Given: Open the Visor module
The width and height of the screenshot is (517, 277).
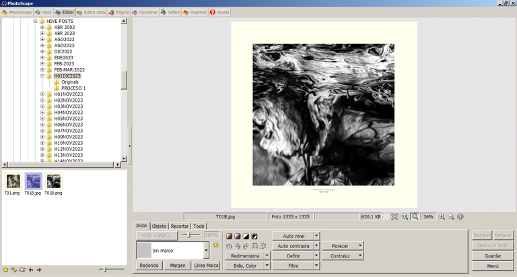Looking at the screenshot, I should (44, 12).
